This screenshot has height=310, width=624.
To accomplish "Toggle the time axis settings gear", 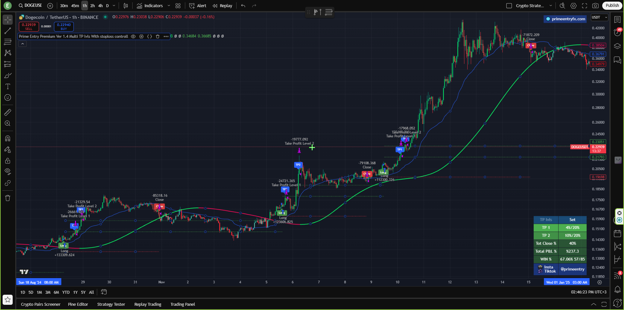I will pos(600,282).
